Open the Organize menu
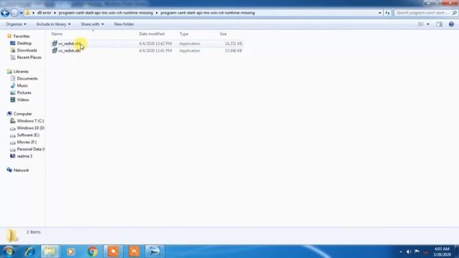 pos(16,24)
